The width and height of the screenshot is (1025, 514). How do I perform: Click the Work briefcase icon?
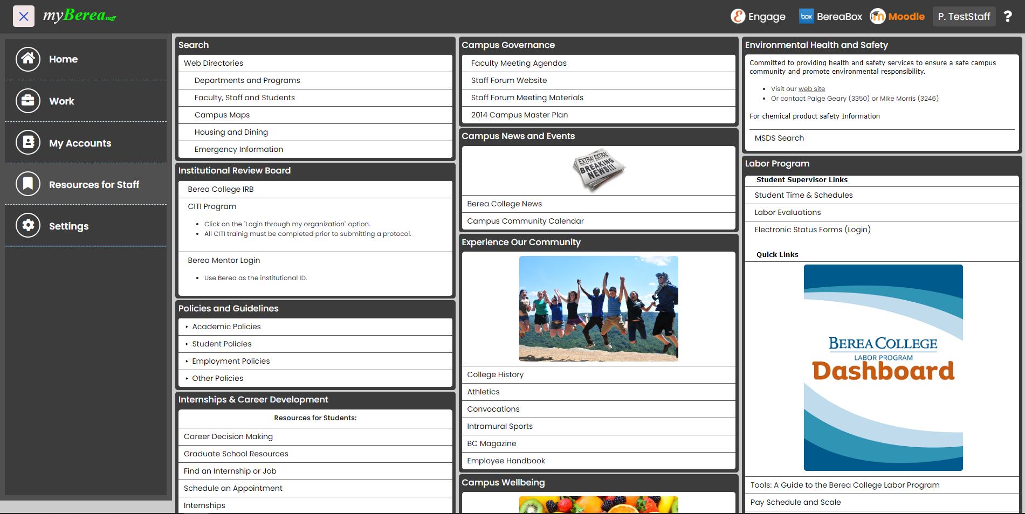[28, 101]
